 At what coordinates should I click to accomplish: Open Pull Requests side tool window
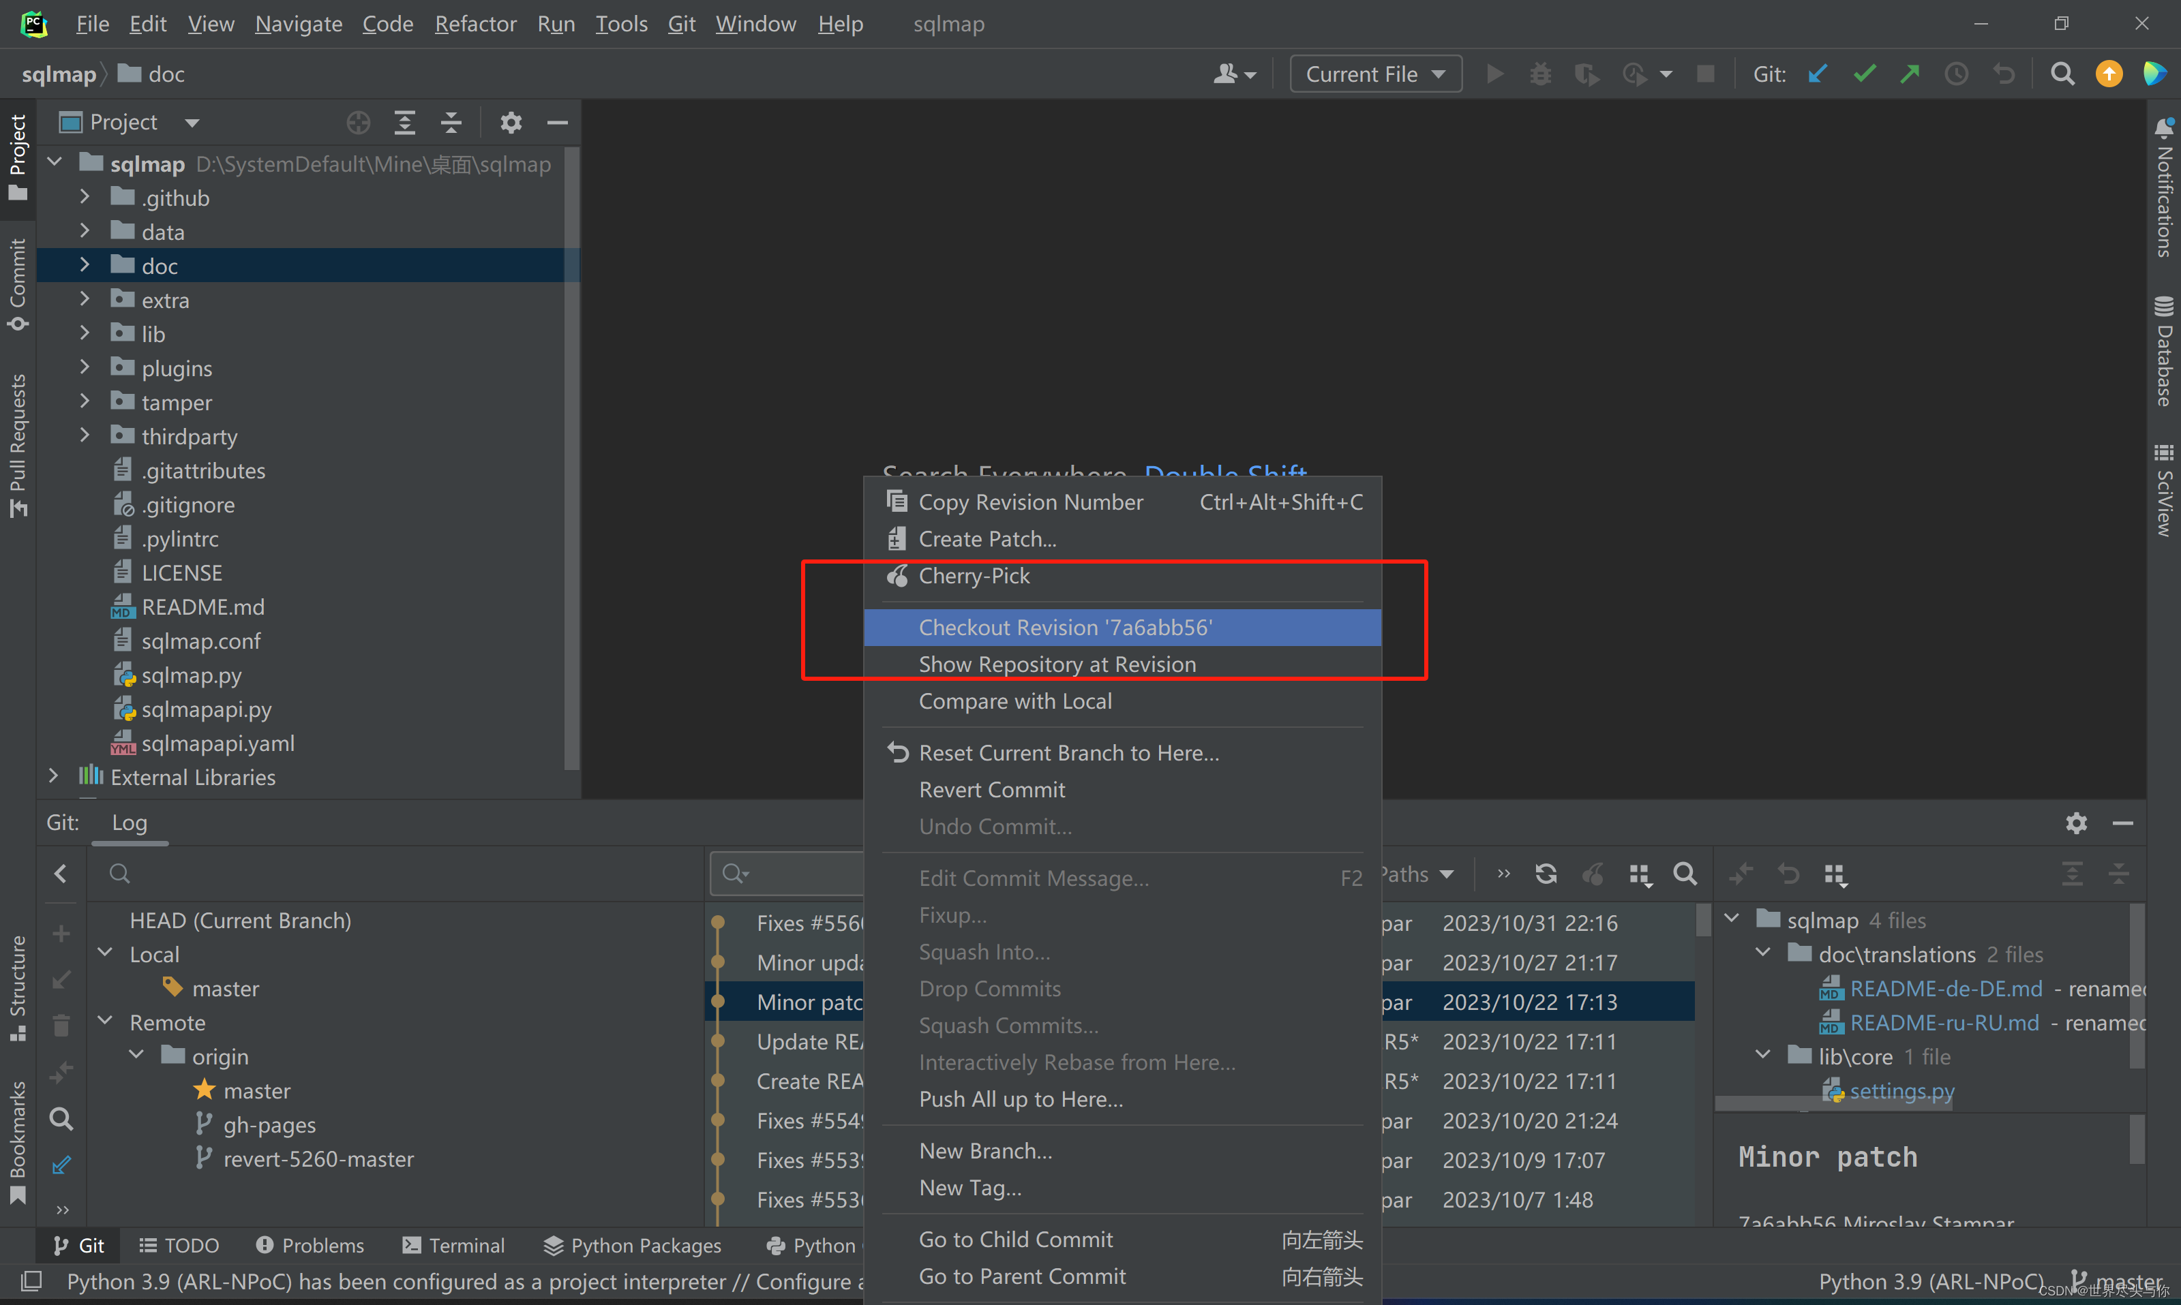tap(18, 446)
